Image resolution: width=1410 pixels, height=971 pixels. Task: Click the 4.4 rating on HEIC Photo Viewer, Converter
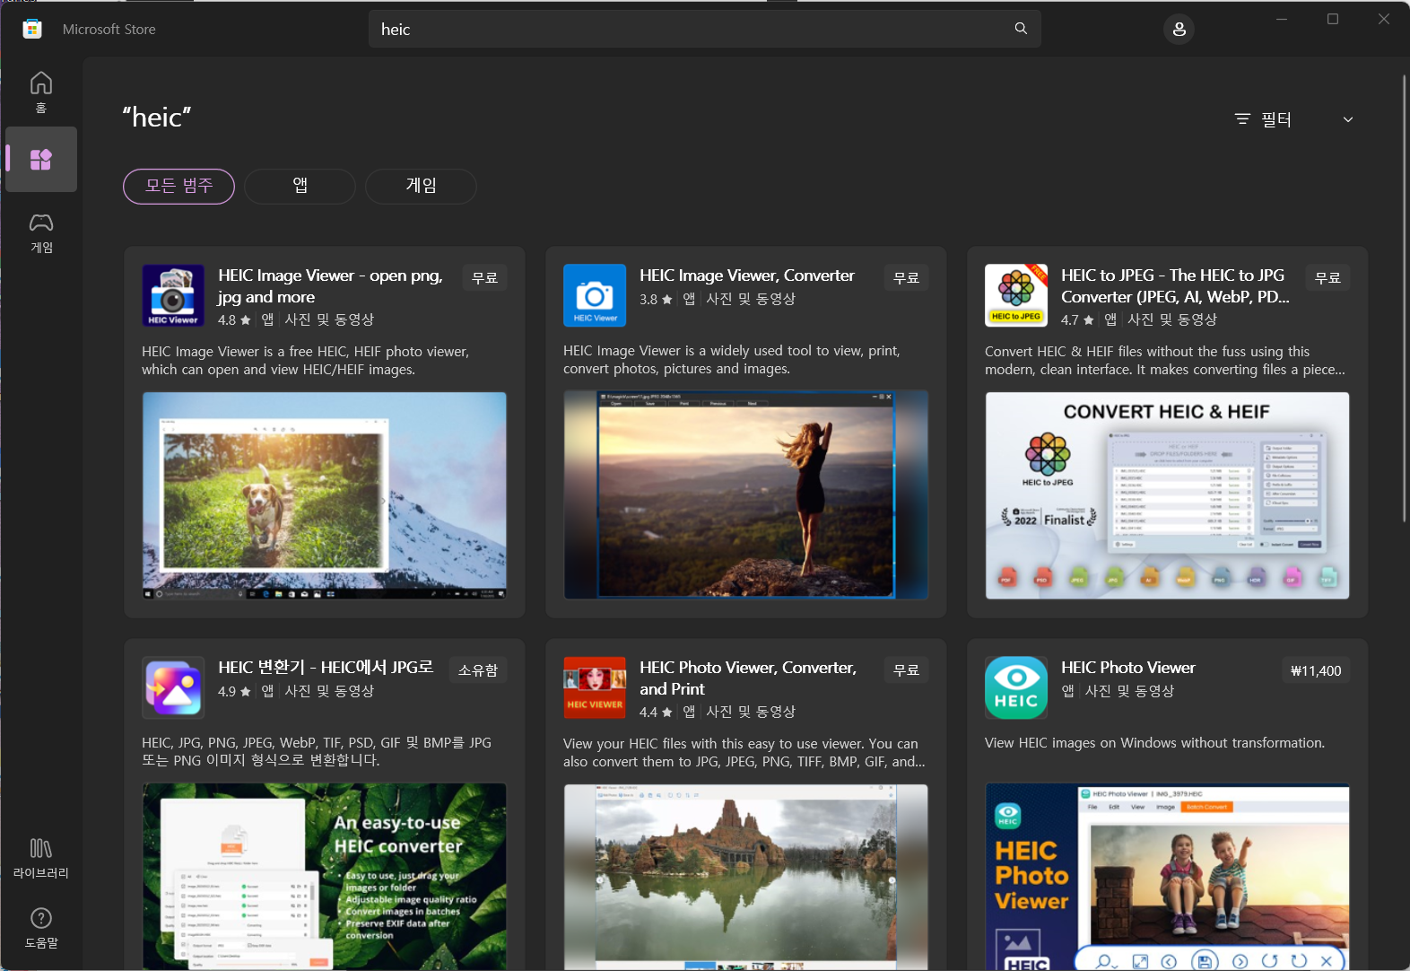[x=656, y=713]
